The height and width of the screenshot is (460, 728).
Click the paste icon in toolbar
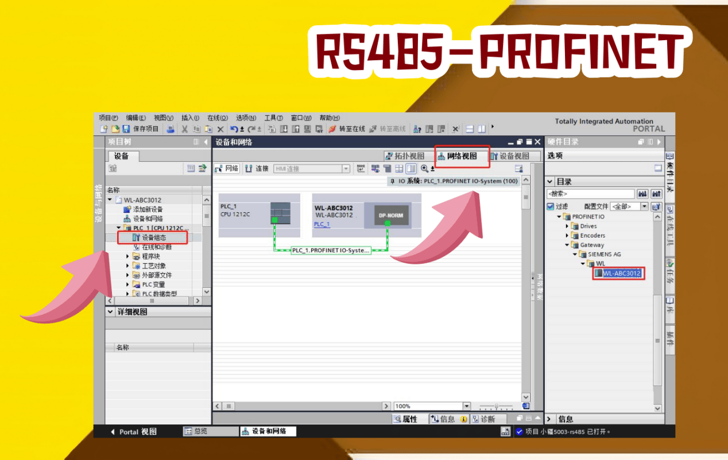[x=208, y=129]
